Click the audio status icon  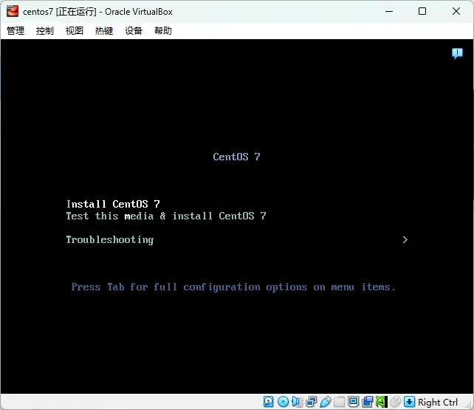click(297, 402)
